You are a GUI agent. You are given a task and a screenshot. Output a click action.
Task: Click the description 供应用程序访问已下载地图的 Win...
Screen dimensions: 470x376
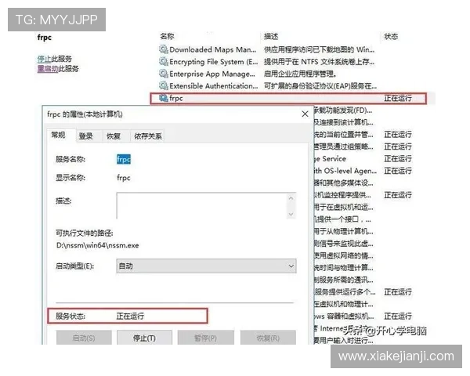point(320,49)
